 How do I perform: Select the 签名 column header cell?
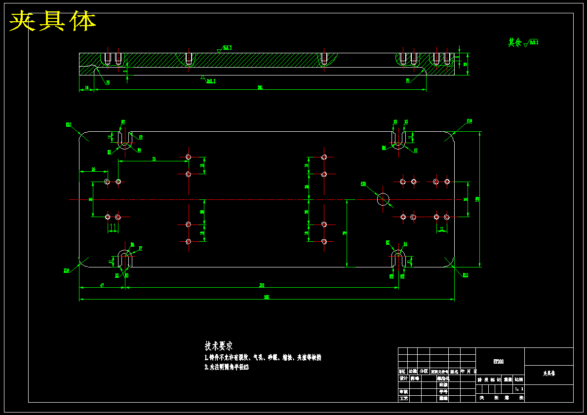click(454, 372)
